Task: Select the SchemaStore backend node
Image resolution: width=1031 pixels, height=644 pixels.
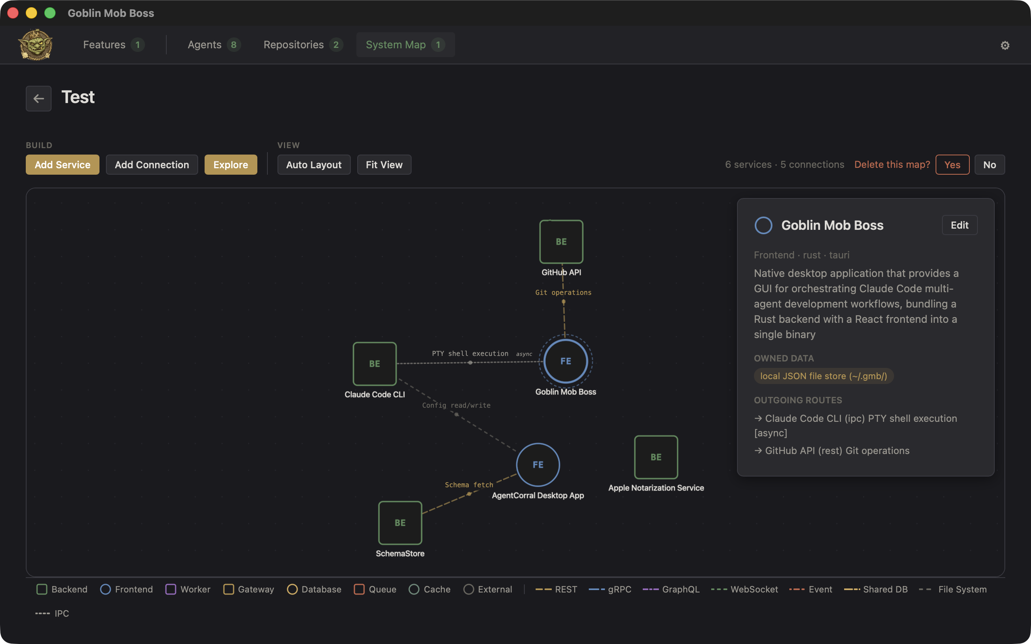Action: pos(400,522)
